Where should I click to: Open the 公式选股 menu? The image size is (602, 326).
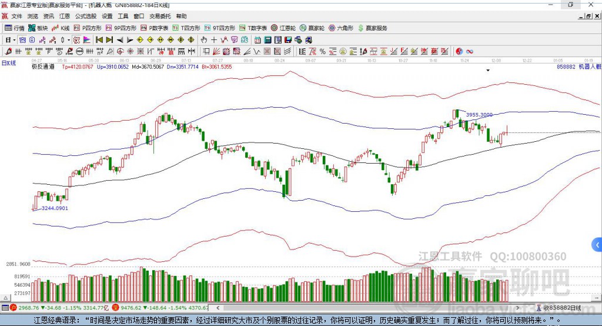coord(86,16)
